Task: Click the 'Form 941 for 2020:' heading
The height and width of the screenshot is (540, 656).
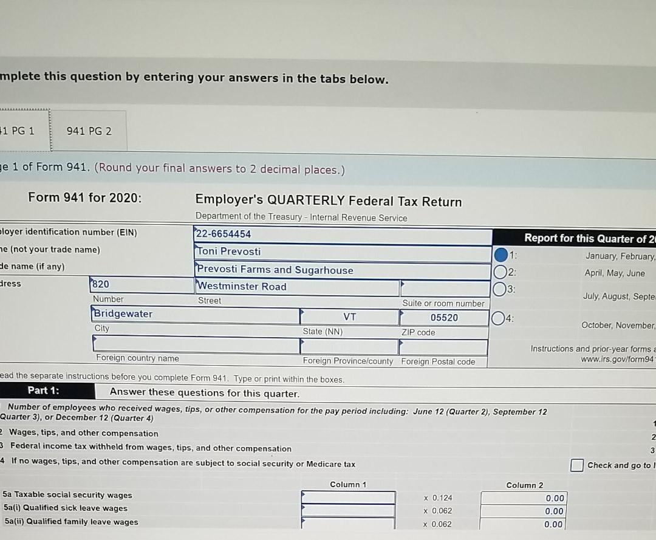Action: pos(85,197)
